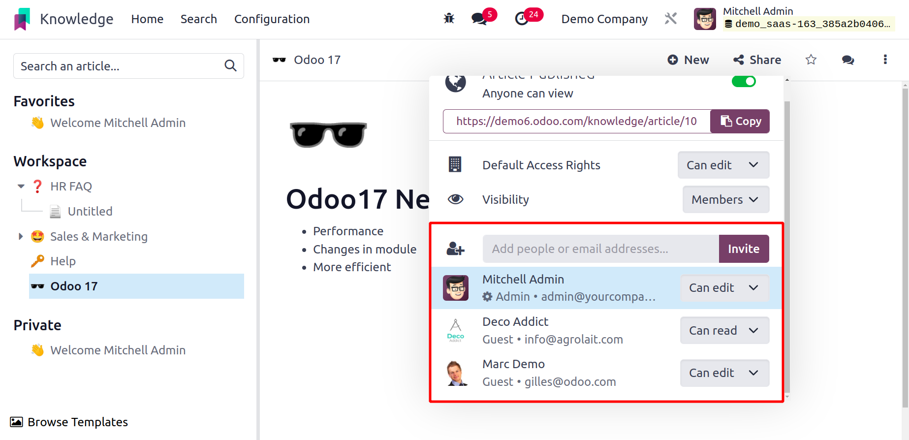Open the Configuration menu
909x440 pixels.
[272, 19]
